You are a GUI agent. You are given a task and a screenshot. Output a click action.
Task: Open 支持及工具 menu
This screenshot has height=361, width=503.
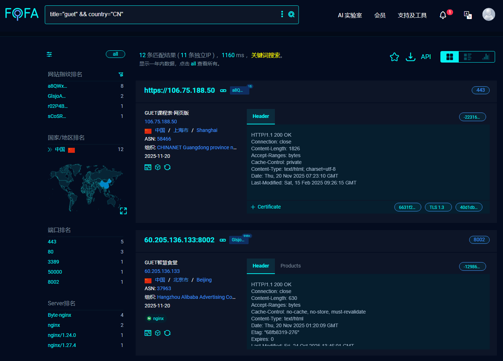click(412, 15)
